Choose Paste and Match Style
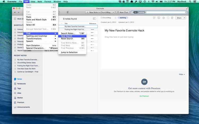This screenshot has width=199, height=124. [41, 20]
